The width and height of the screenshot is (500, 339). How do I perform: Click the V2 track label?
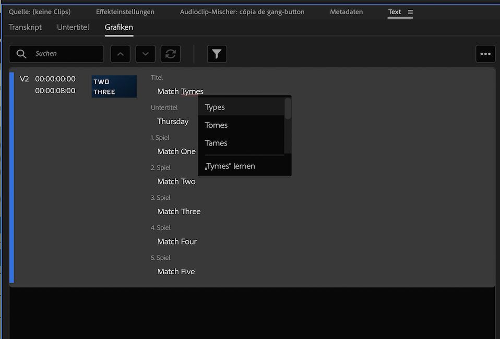click(24, 79)
